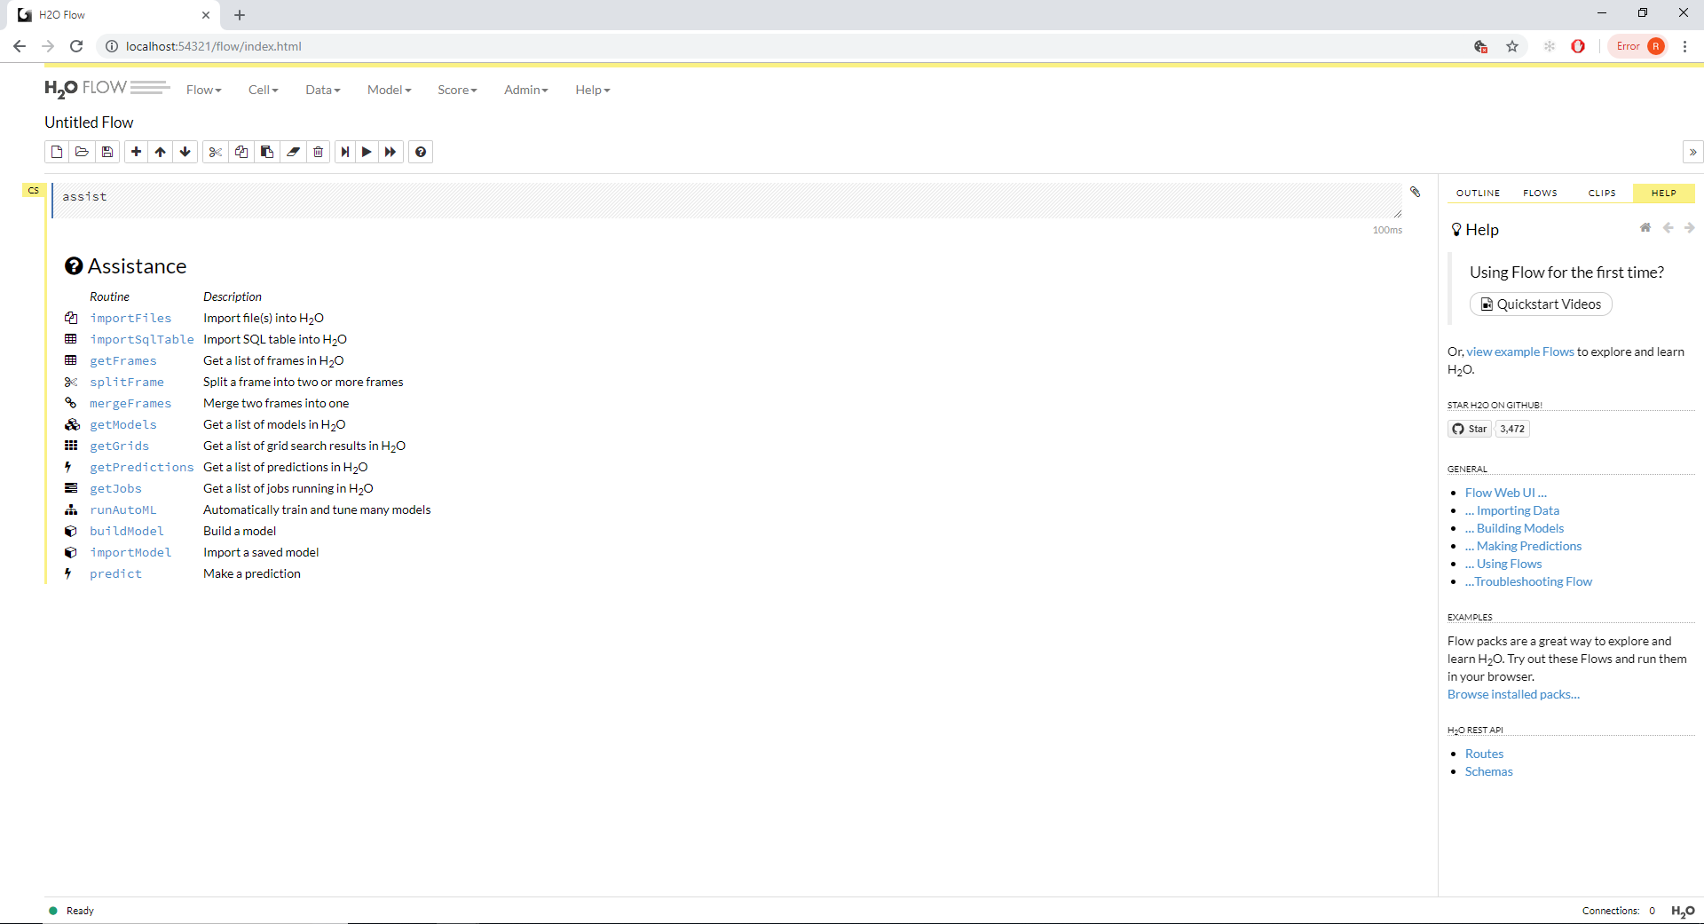Cut the current cell

(x=215, y=152)
